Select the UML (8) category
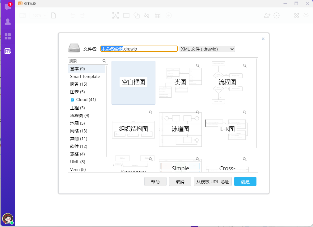This screenshot has height=227, width=313. (78, 162)
